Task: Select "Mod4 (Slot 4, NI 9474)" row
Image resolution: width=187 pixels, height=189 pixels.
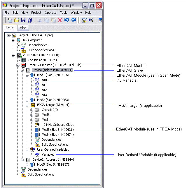Action: (58, 135)
